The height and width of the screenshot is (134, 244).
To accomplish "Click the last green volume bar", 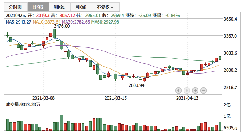I will 220,126.
